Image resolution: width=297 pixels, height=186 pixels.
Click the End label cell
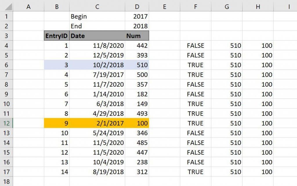(97, 26)
